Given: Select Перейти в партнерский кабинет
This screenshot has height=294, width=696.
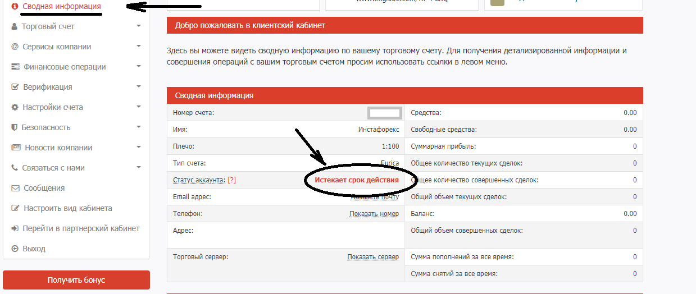Looking at the screenshot, I should [x=81, y=228].
